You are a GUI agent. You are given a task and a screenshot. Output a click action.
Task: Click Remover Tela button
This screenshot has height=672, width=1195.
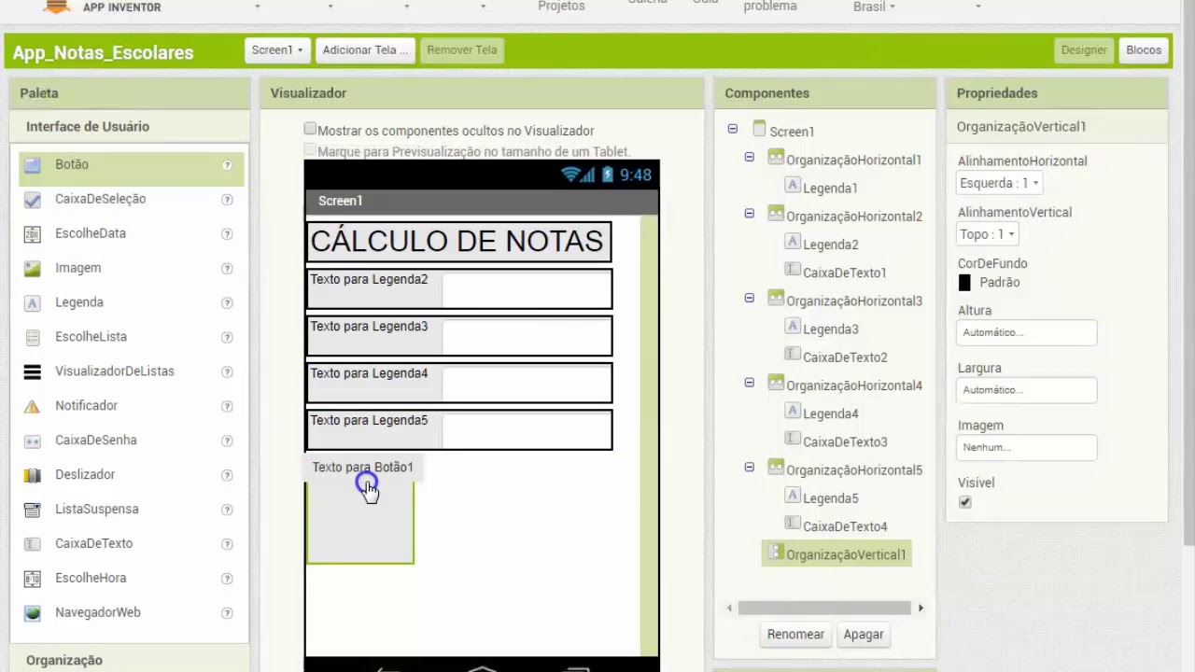462,50
